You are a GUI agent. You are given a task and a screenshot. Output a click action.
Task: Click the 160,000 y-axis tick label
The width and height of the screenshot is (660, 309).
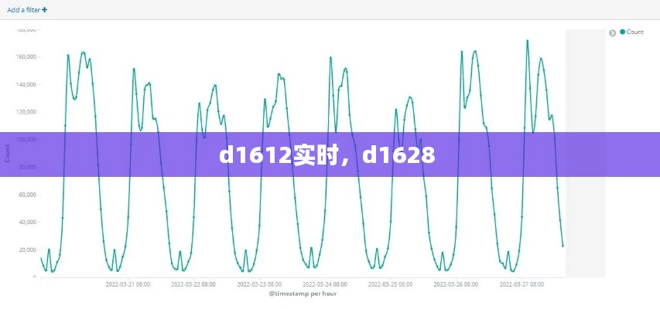(x=26, y=56)
